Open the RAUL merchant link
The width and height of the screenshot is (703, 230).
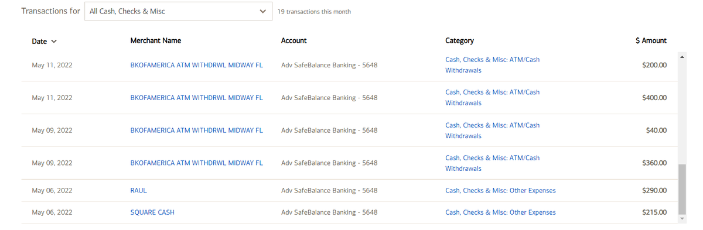pos(138,191)
